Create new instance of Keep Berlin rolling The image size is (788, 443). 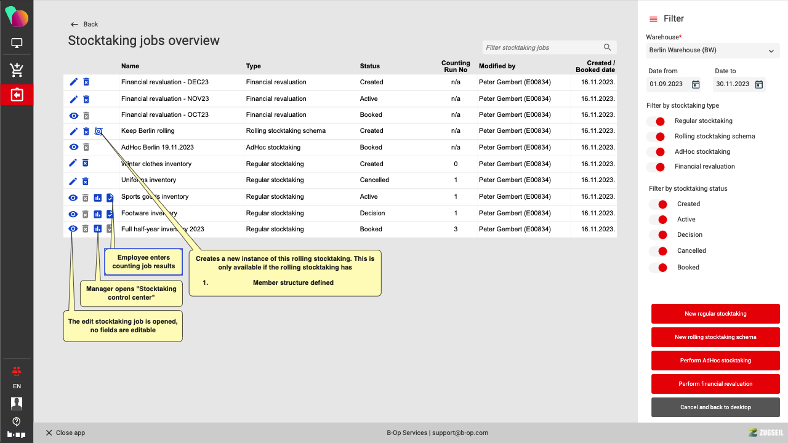(x=98, y=131)
